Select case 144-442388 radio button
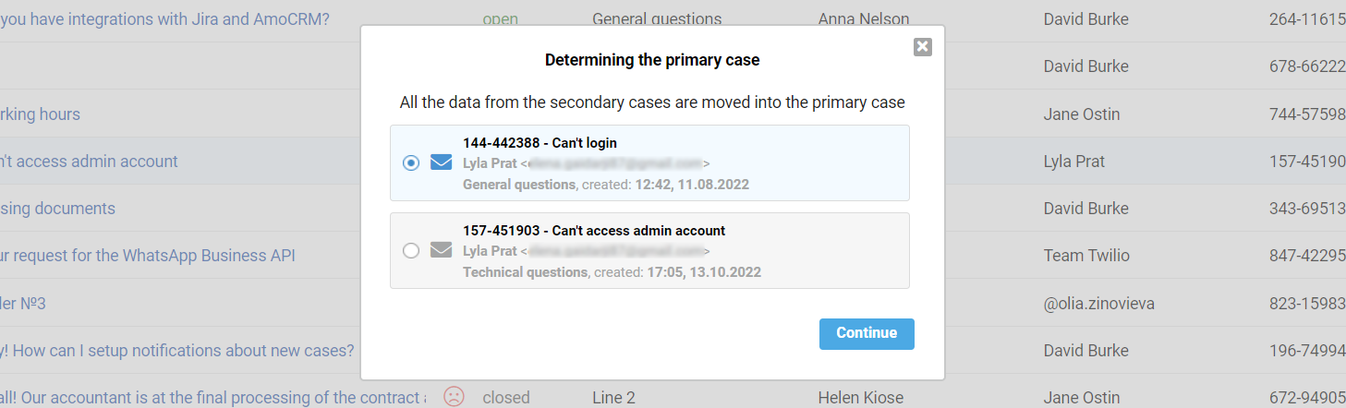This screenshot has height=408, width=1346. (411, 163)
